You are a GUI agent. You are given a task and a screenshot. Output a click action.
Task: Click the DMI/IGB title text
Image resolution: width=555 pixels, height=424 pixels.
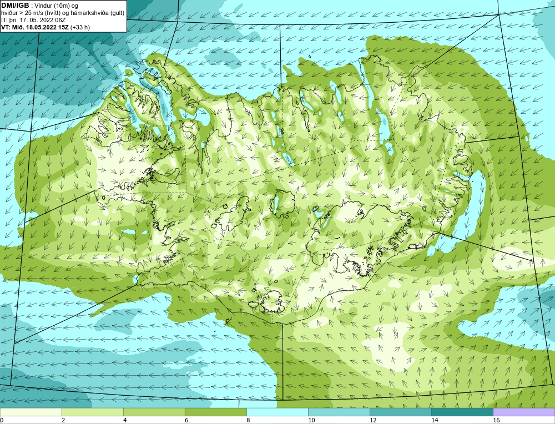click(15, 6)
